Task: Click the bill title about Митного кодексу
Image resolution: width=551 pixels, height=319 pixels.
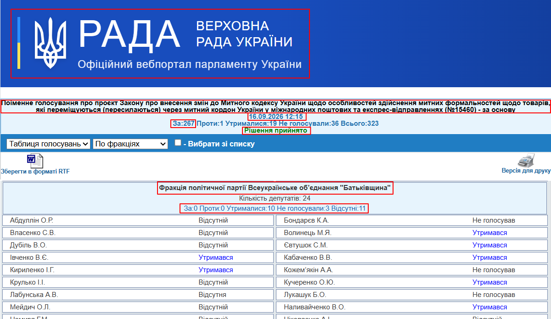Action: tap(275, 106)
